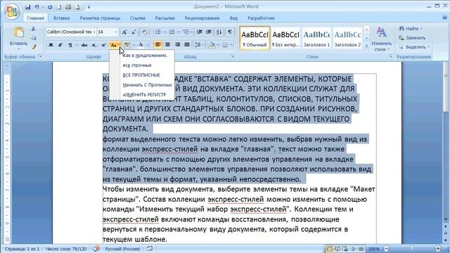The width and height of the screenshot is (450, 253).
Task: Open the multilevel list dropdown
Action: (x=191, y=32)
